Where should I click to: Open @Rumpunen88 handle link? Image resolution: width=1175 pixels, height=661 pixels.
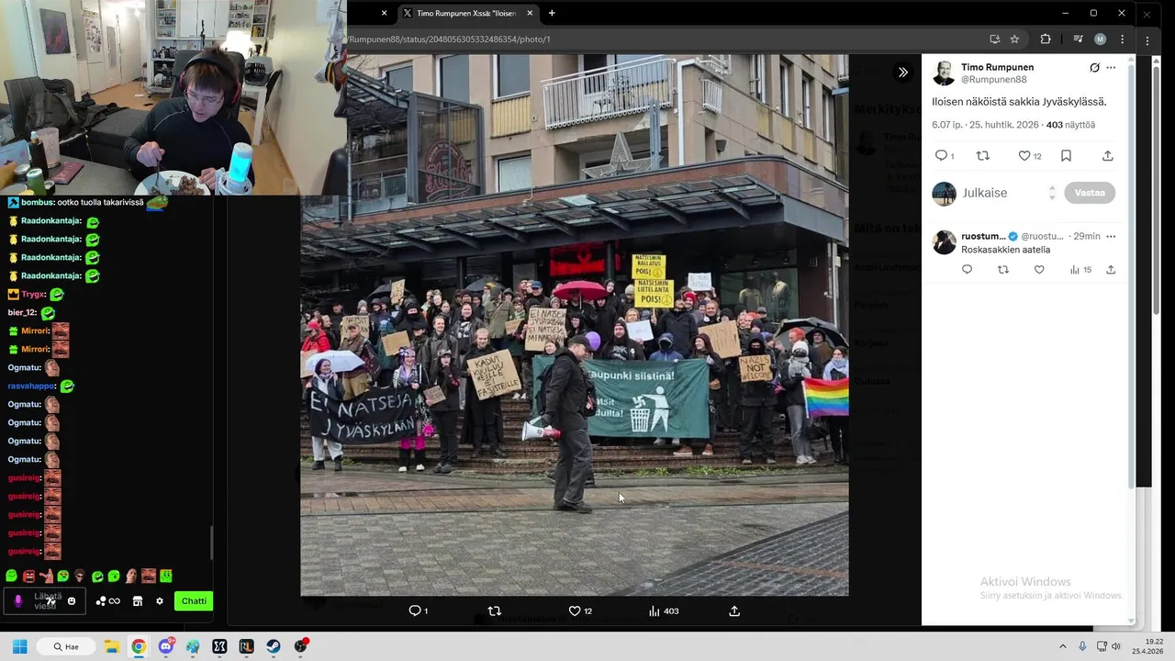click(993, 80)
